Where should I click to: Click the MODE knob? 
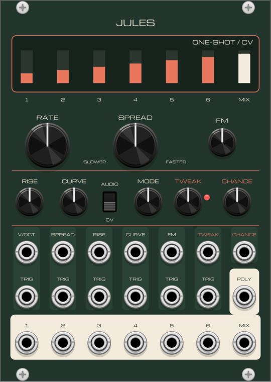[x=148, y=202]
